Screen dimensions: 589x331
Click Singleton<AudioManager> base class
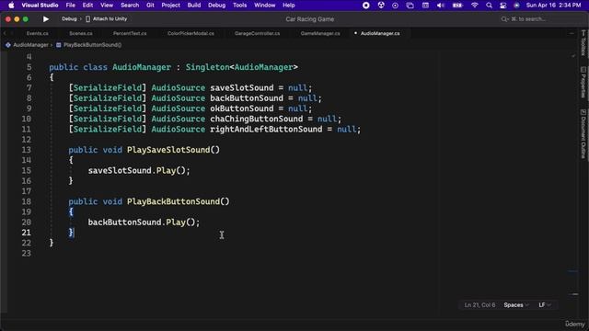click(x=241, y=67)
